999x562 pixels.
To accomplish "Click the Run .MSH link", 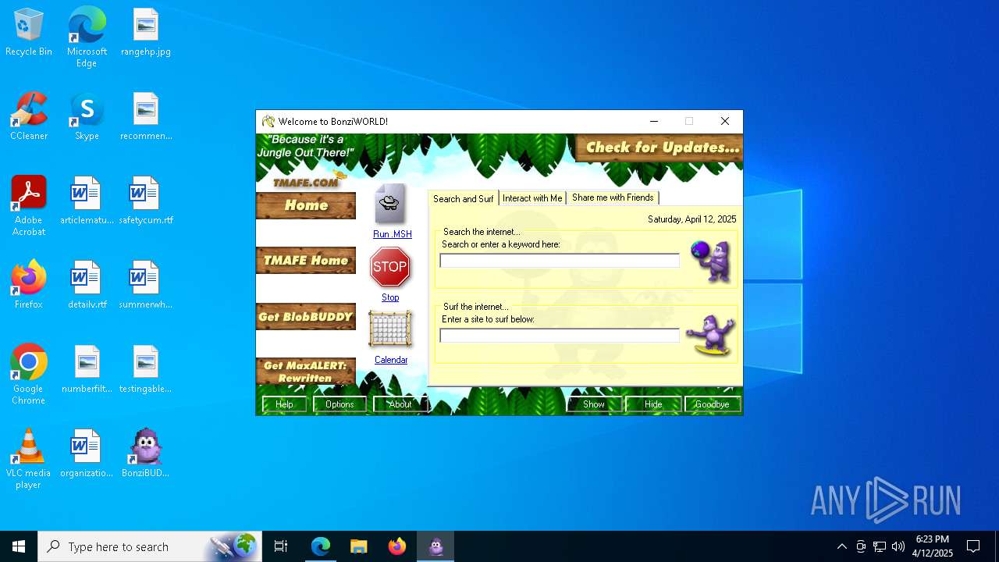I will 392,234.
